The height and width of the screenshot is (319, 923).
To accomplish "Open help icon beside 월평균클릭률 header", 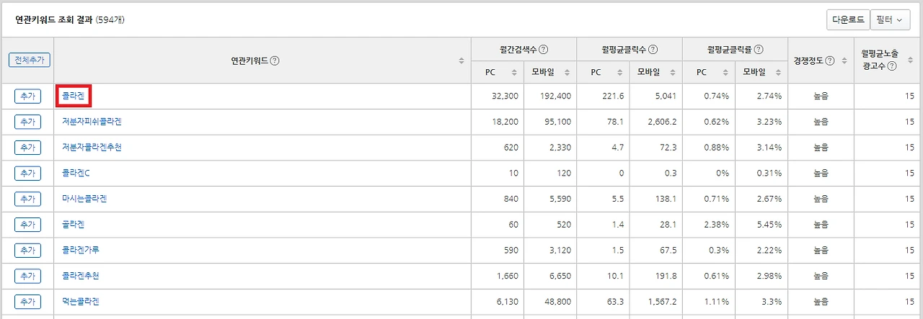I will point(759,50).
